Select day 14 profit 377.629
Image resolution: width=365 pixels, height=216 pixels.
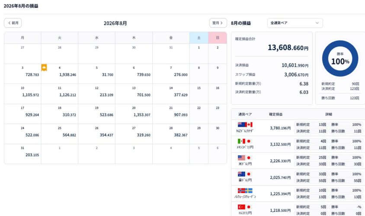click(181, 95)
